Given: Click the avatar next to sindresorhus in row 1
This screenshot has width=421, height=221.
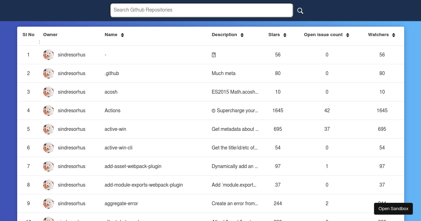Looking at the screenshot, I should (48, 55).
